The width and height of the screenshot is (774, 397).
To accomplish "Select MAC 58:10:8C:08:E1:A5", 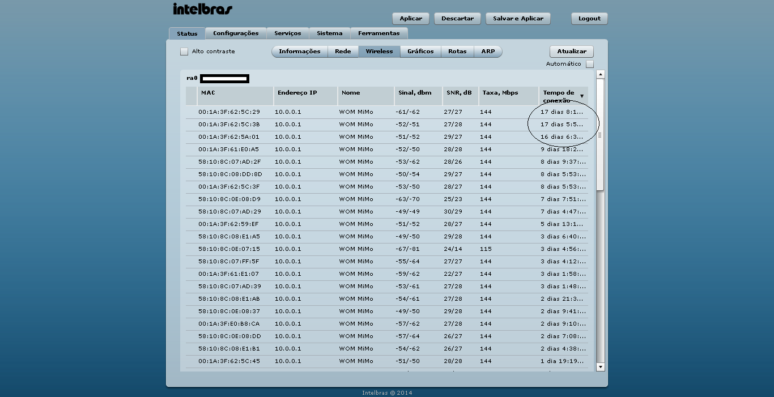I will coord(229,237).
